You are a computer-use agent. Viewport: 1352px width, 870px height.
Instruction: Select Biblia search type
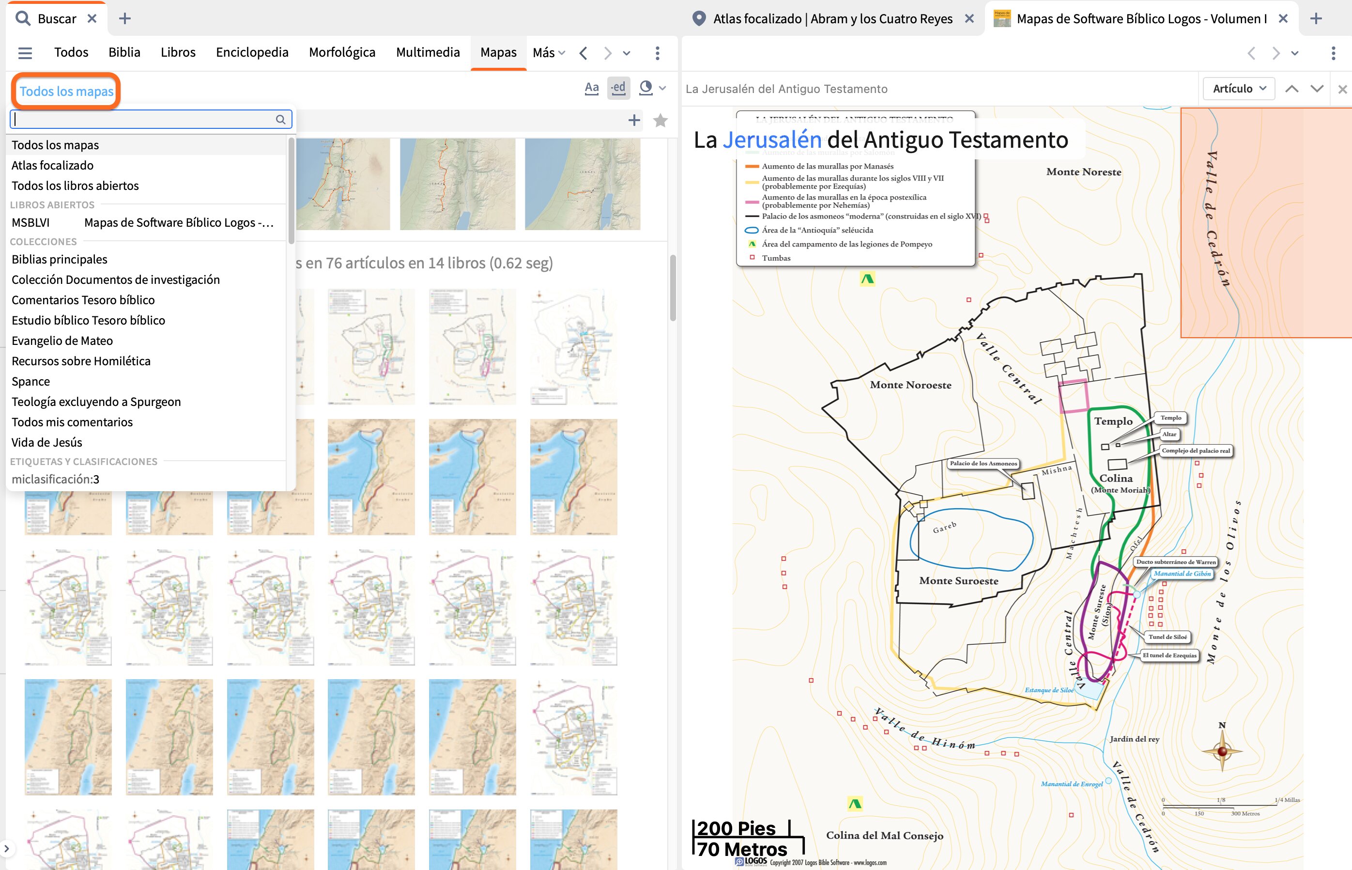pyautogui.click(x=124, y=52)
